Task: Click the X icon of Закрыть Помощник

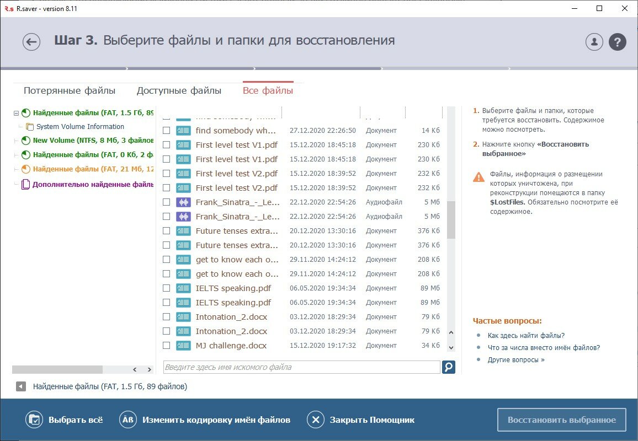Action: 315,420
